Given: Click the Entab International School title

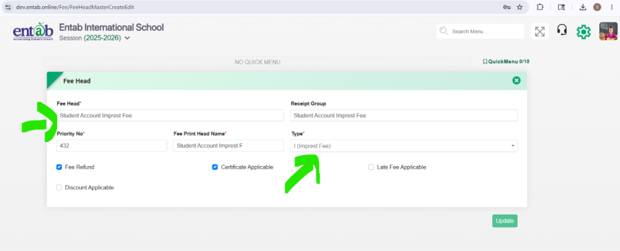Looking at the screenshot, I should tap(111, 27).
